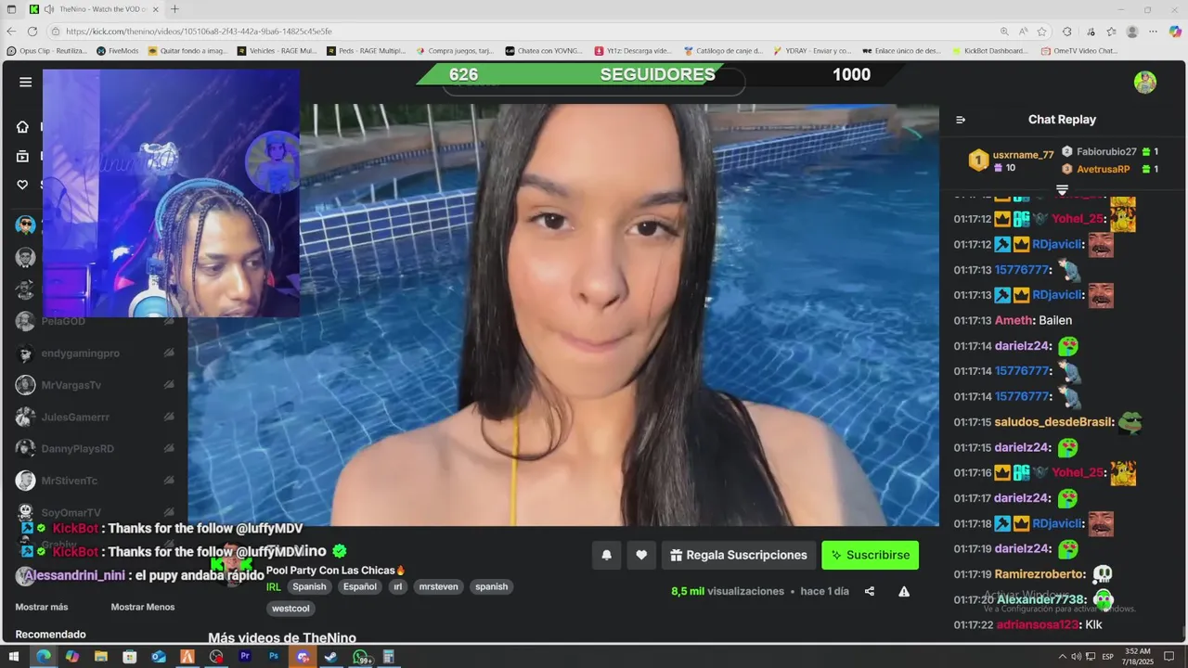Click the taskbar clock and date

click(1138, 657)
